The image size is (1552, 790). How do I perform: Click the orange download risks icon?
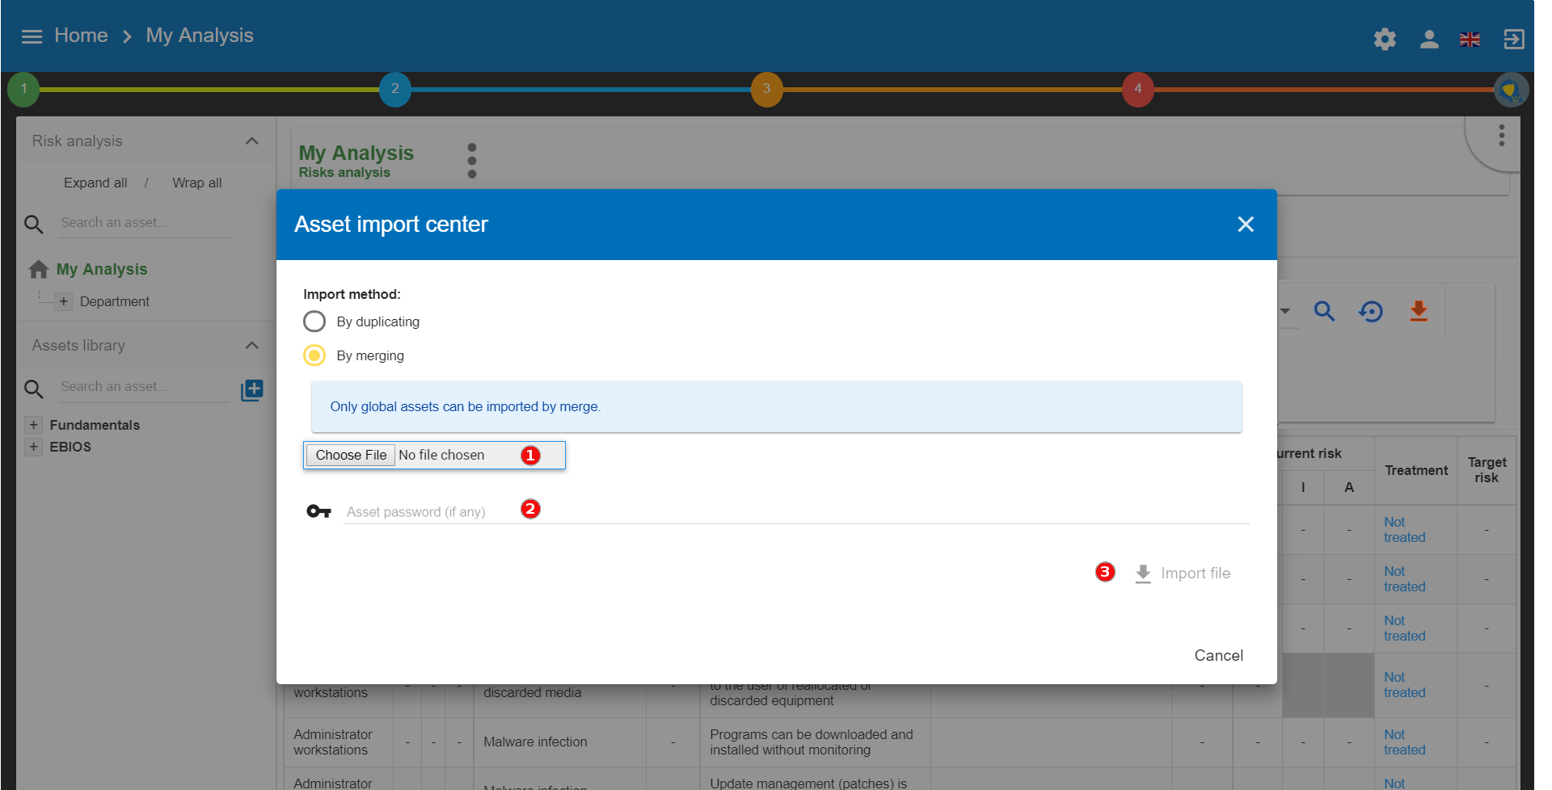[x=1418, y=311]
